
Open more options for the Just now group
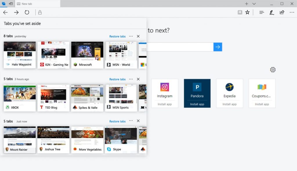131,121
